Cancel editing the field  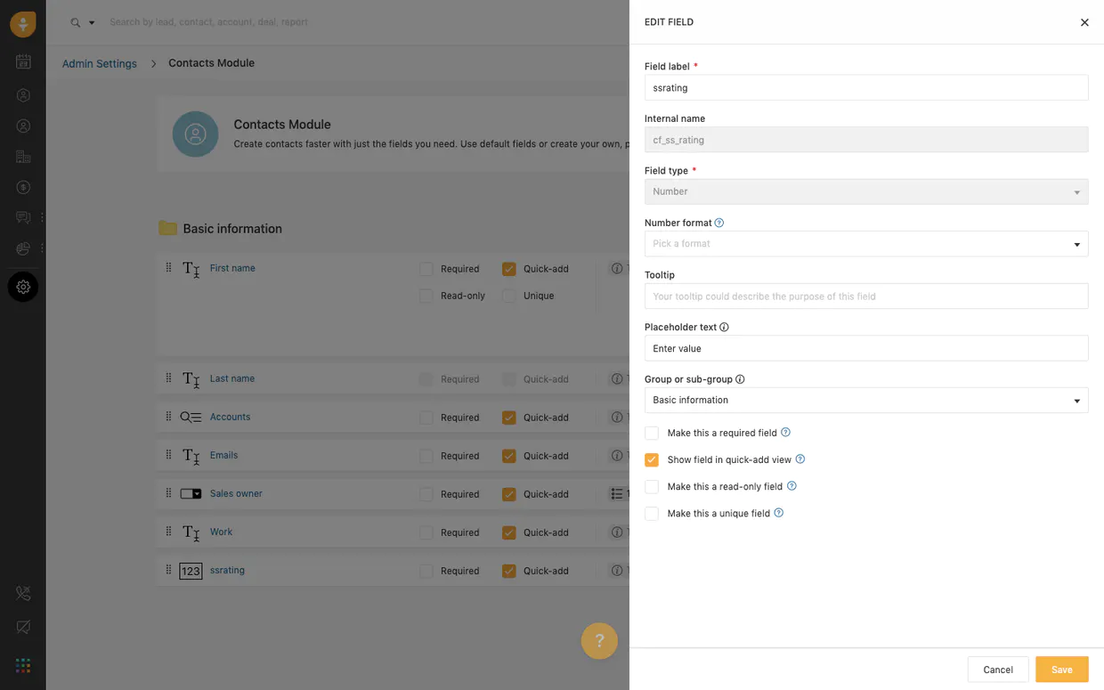coord(997,670)
